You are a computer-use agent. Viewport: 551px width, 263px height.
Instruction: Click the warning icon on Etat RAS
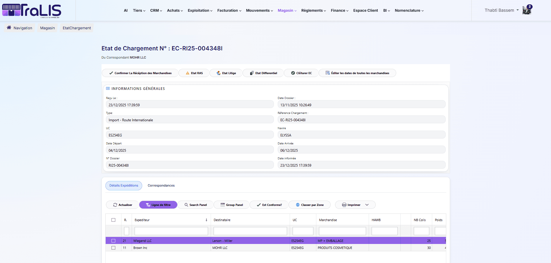coord(188,73)
